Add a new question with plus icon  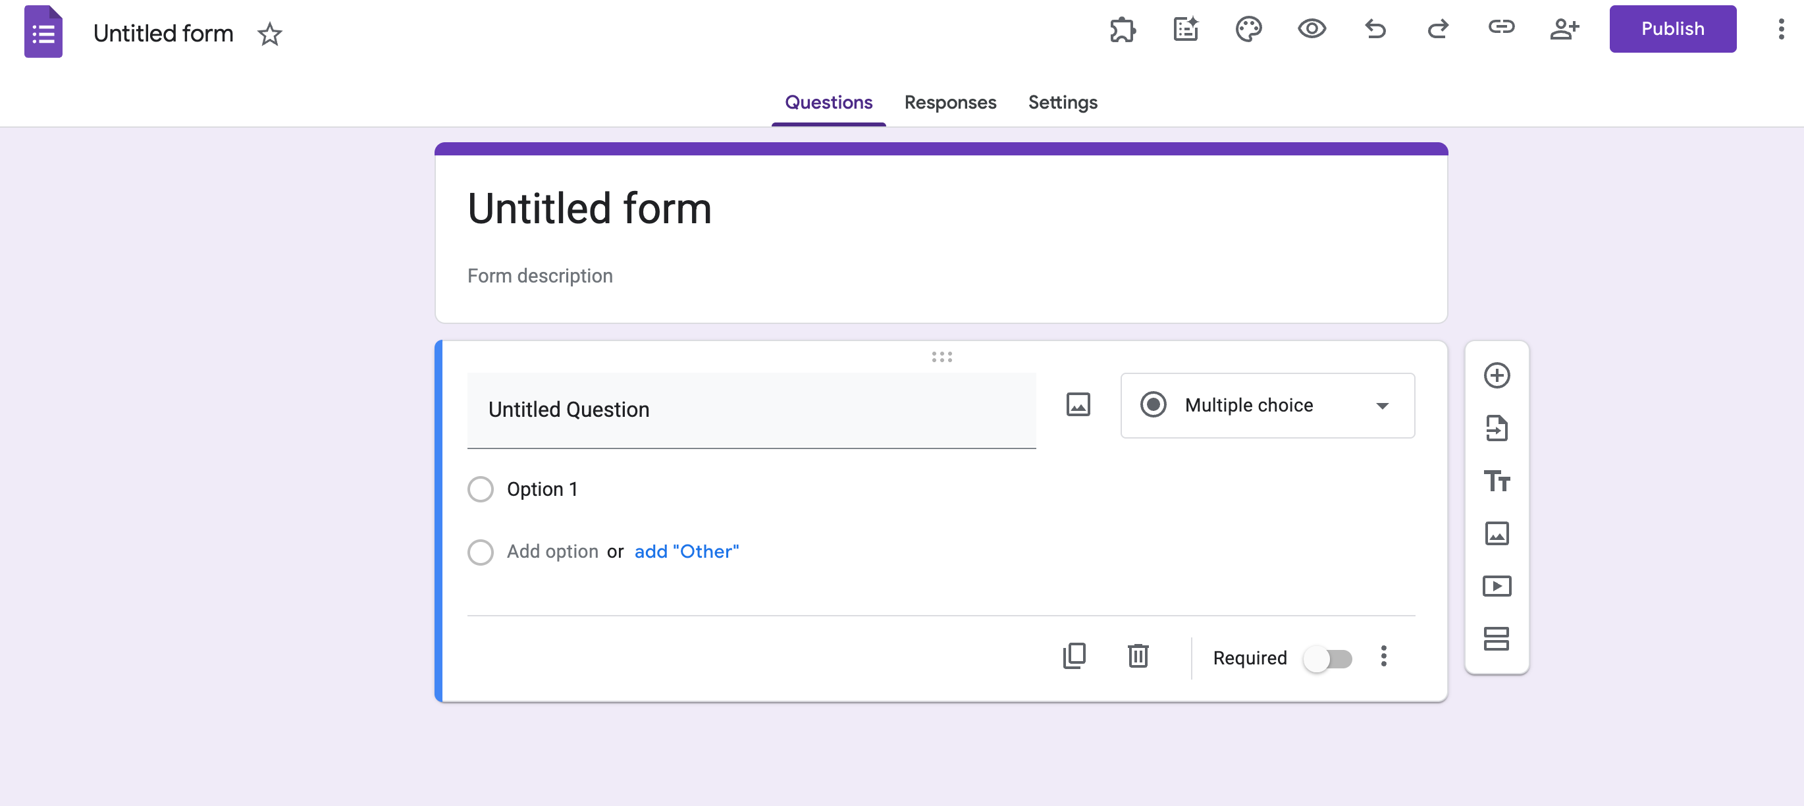pos(1497,375)
